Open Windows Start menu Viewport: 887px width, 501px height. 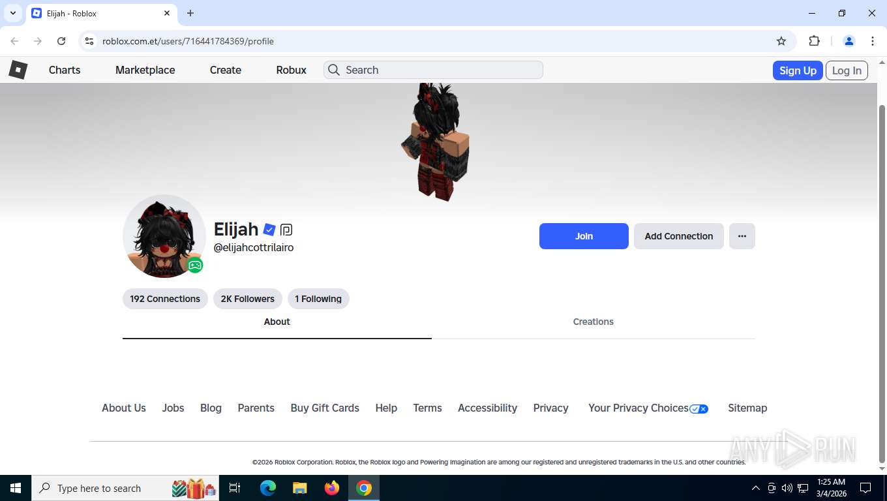(15, 488)
